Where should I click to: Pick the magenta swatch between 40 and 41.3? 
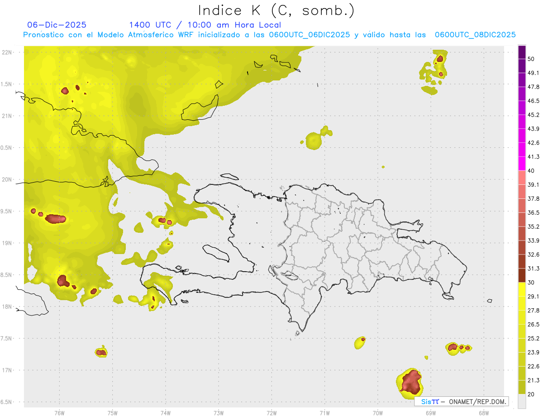click(x=522, y=164)
